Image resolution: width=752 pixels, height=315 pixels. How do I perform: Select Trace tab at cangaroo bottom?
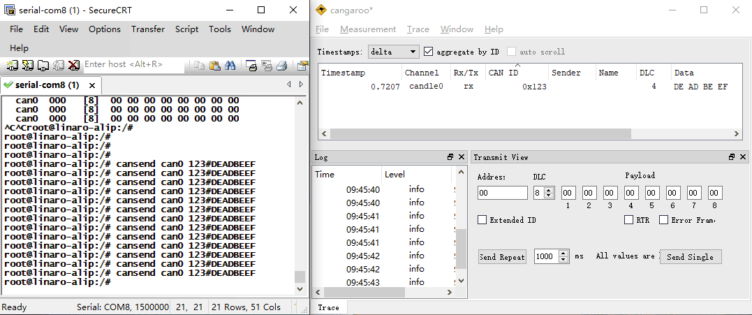coord(329,307)
